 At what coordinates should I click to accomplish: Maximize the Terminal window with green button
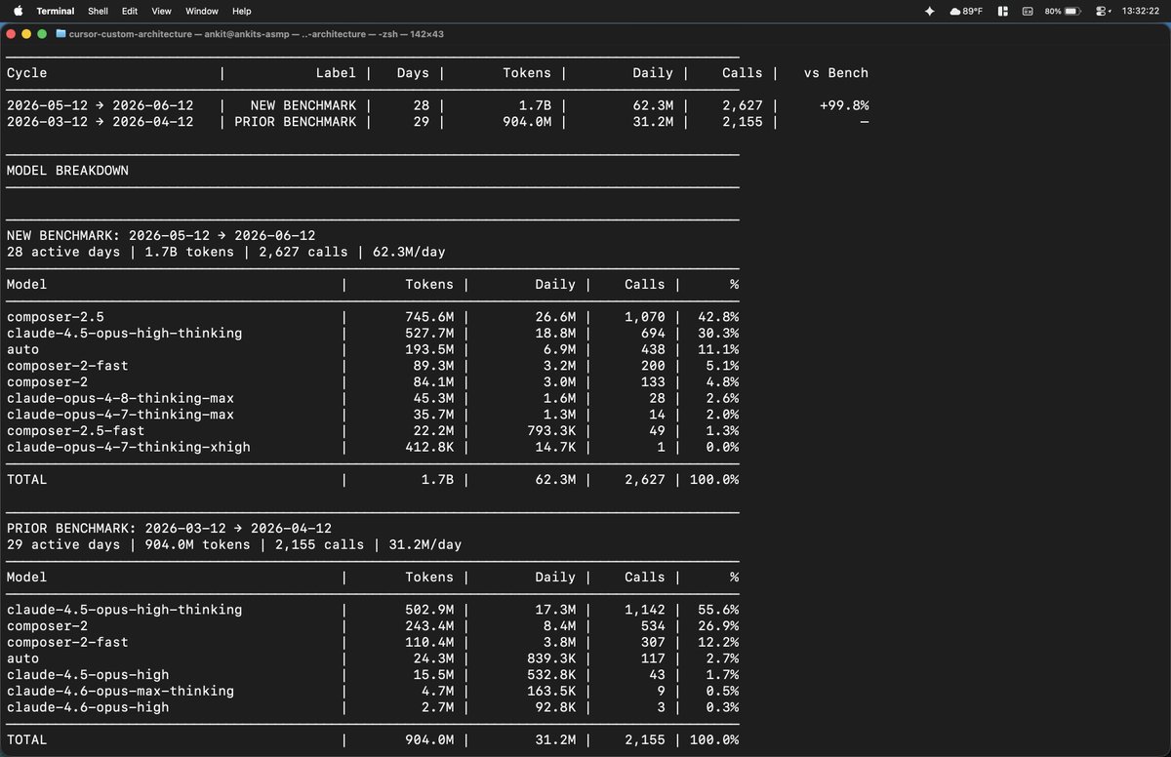[42, 33]
